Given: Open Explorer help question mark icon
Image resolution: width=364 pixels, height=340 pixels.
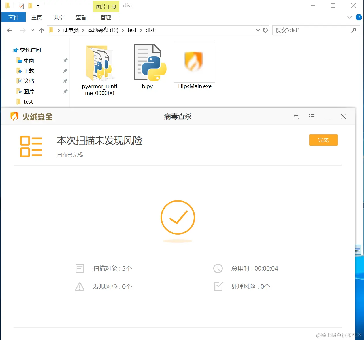Looking at the screenshot, I should (359, 17).
